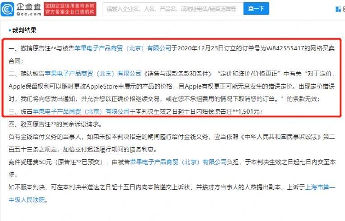Click the 《销售与退款条款和条件》 title text
The image size is (345, 221).
click(x=177, y=73)
